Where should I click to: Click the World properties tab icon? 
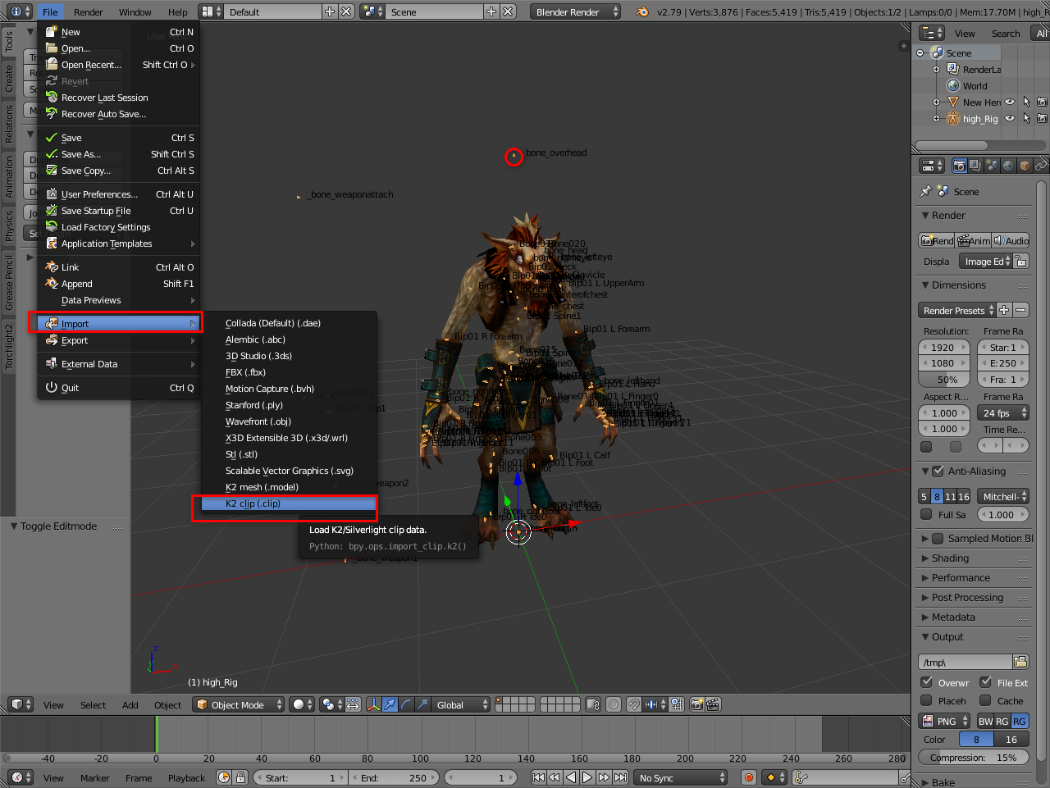1008,166
